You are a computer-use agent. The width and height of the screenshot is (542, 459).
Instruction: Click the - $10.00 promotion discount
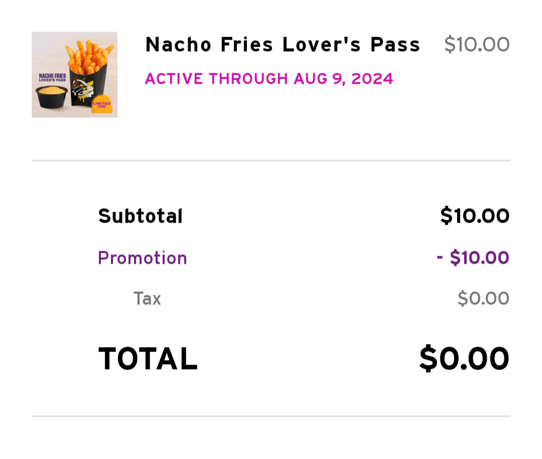(473, 258)
